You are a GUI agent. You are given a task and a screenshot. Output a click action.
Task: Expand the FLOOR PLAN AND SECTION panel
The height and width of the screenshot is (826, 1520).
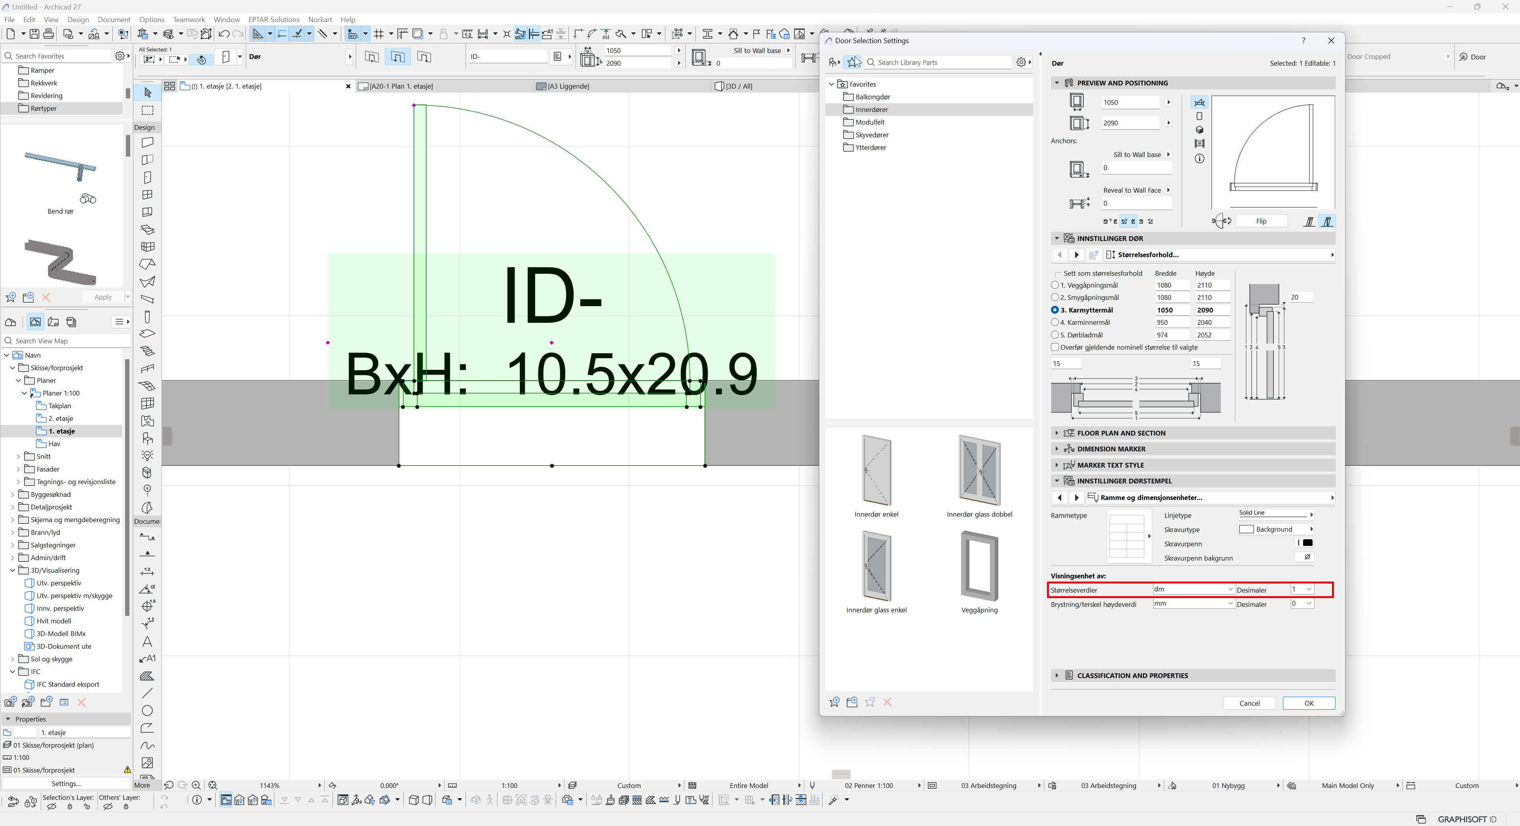point(1121,433)
